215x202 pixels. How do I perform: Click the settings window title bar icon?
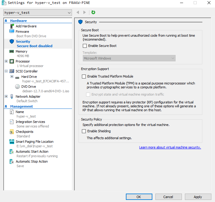4,3
